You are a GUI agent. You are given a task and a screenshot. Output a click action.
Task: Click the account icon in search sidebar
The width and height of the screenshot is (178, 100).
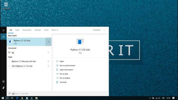pos(3,88)
